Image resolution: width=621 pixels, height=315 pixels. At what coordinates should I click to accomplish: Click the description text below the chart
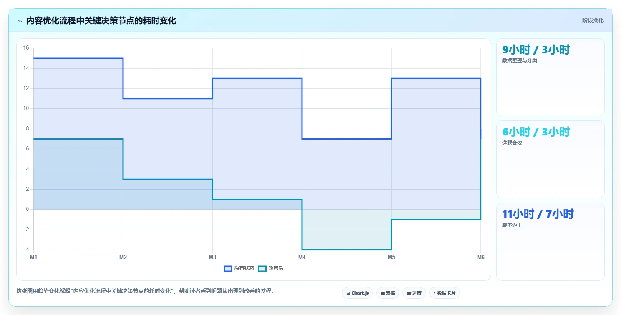click(146, 291)
